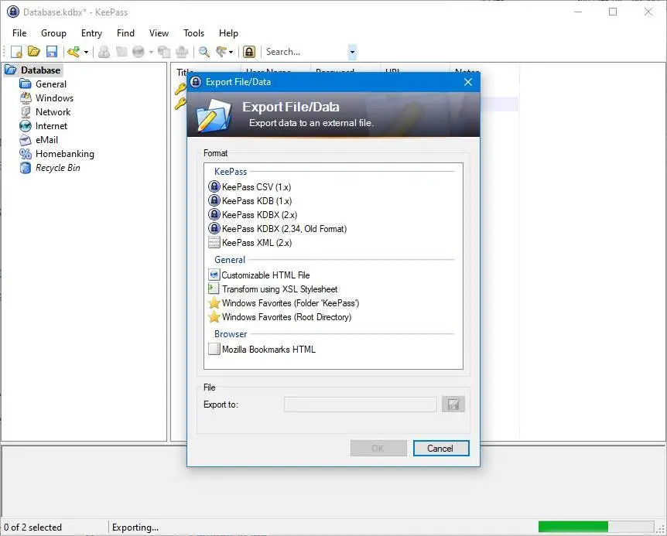Select the Homebanking percent group icon
Screen dimensions: 667x536
26,154
